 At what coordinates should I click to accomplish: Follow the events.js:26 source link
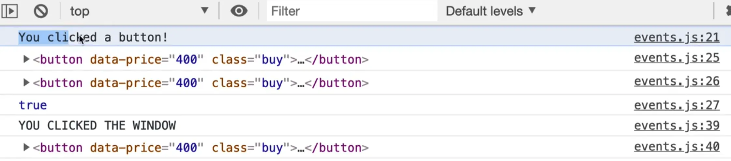pyautogui.click(x=677, y=81)
